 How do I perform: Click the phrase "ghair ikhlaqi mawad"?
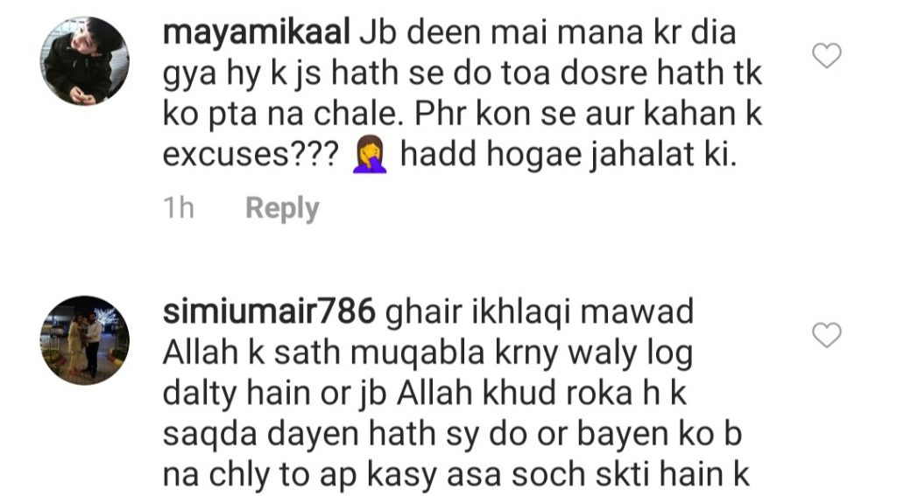[540, 312]
